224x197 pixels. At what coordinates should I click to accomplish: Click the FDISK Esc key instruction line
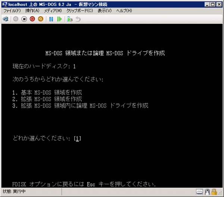click(x=84, y=184)
